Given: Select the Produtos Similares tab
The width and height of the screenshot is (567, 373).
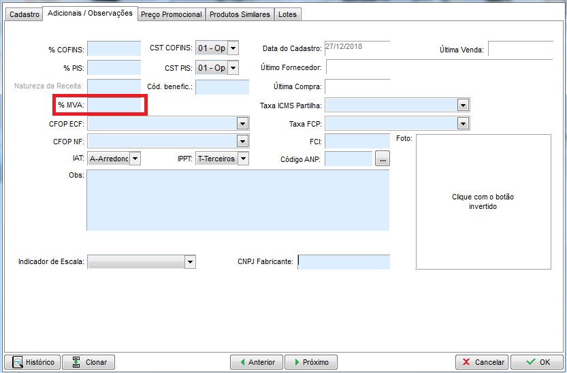Looking at the screenshot, I should coord(240,14).
